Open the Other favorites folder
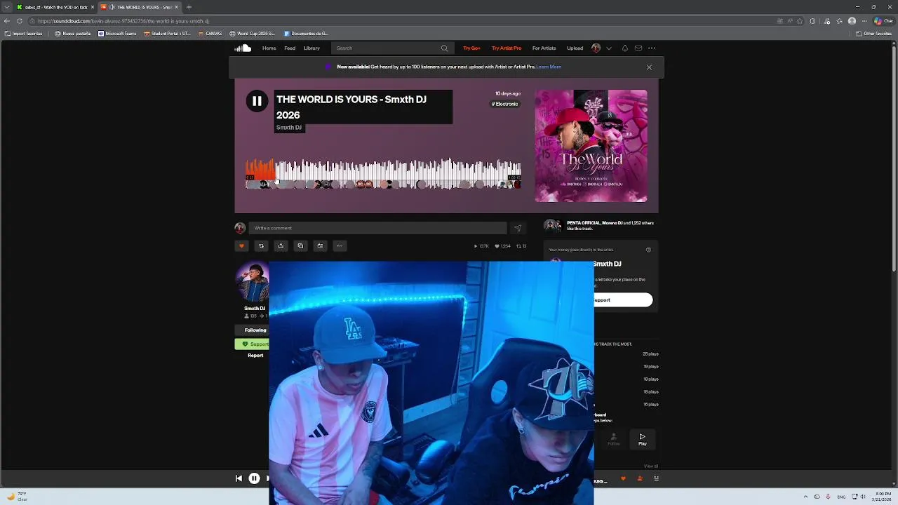898x505 pixels. point(873,34)
